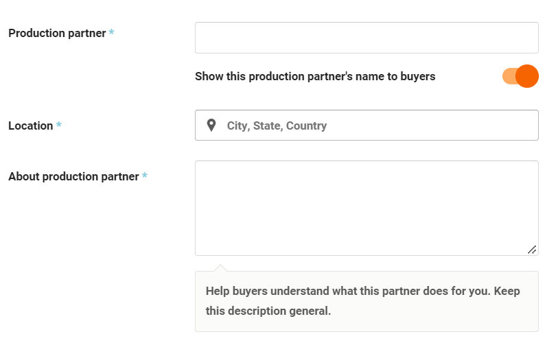Focus the About production partner textarea
This screenshot has width=547, height=345.
tap(366, 208)
